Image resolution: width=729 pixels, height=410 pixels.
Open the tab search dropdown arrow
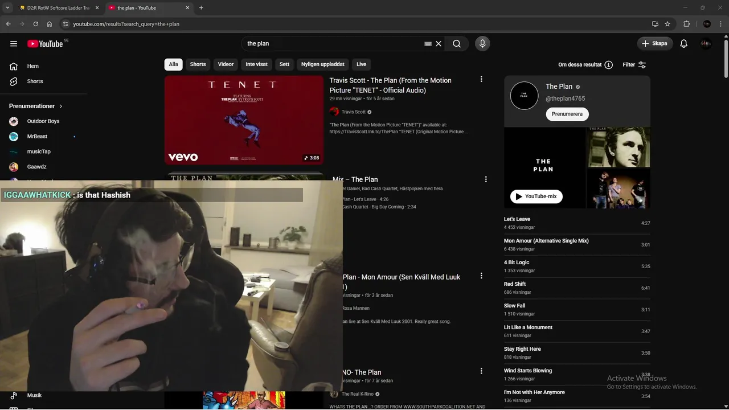click(x=7, y=8)
